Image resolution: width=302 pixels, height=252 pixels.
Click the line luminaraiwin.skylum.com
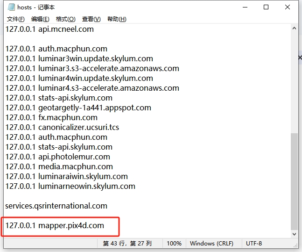pos(67,176)
